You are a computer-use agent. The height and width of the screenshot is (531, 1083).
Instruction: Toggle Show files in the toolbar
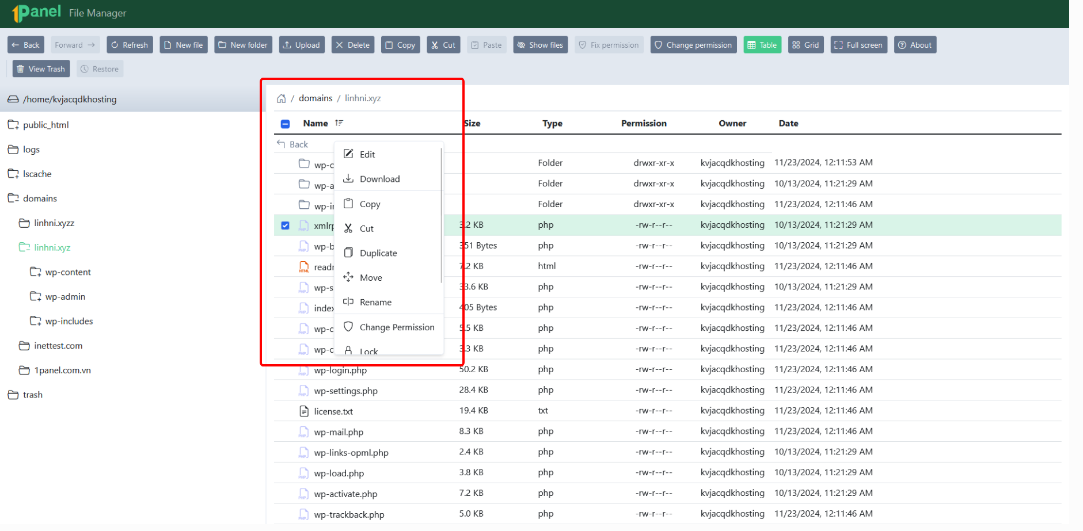tap(541, 45)
